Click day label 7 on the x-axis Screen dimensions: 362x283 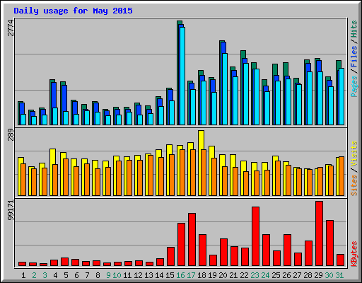87,275
